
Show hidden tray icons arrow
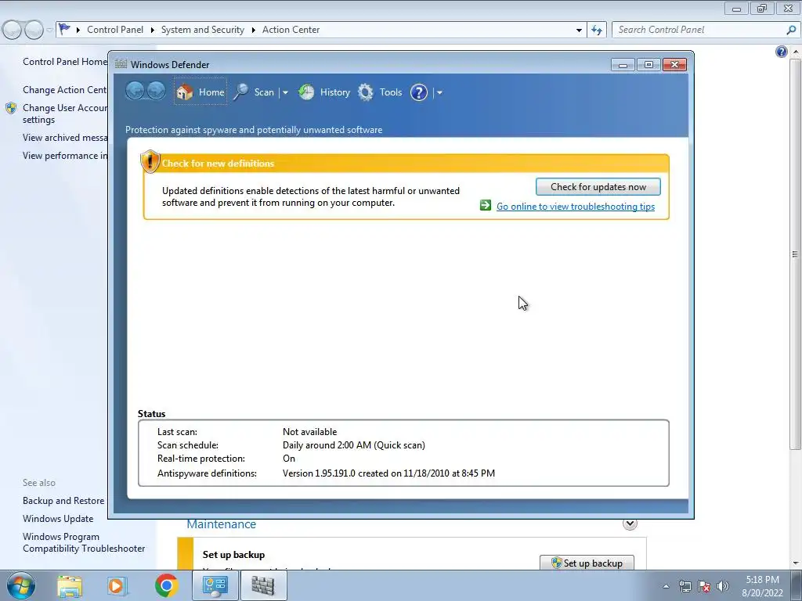(x=666, y=586)
